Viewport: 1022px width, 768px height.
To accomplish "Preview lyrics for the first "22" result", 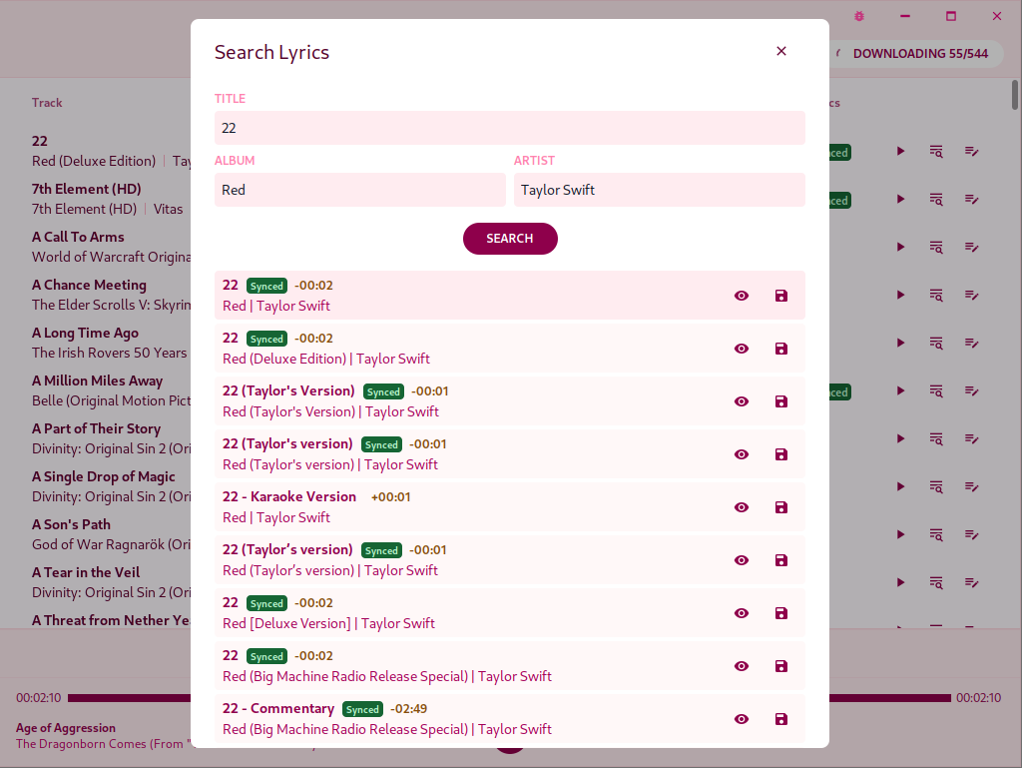I will point(742,295).
